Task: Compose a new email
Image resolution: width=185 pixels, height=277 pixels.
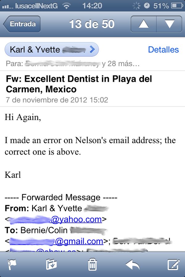Action: pyautogui.click(x=173, y=264)
